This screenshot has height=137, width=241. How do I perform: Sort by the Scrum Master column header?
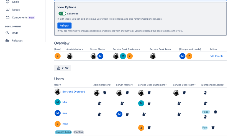coord(124,85)
